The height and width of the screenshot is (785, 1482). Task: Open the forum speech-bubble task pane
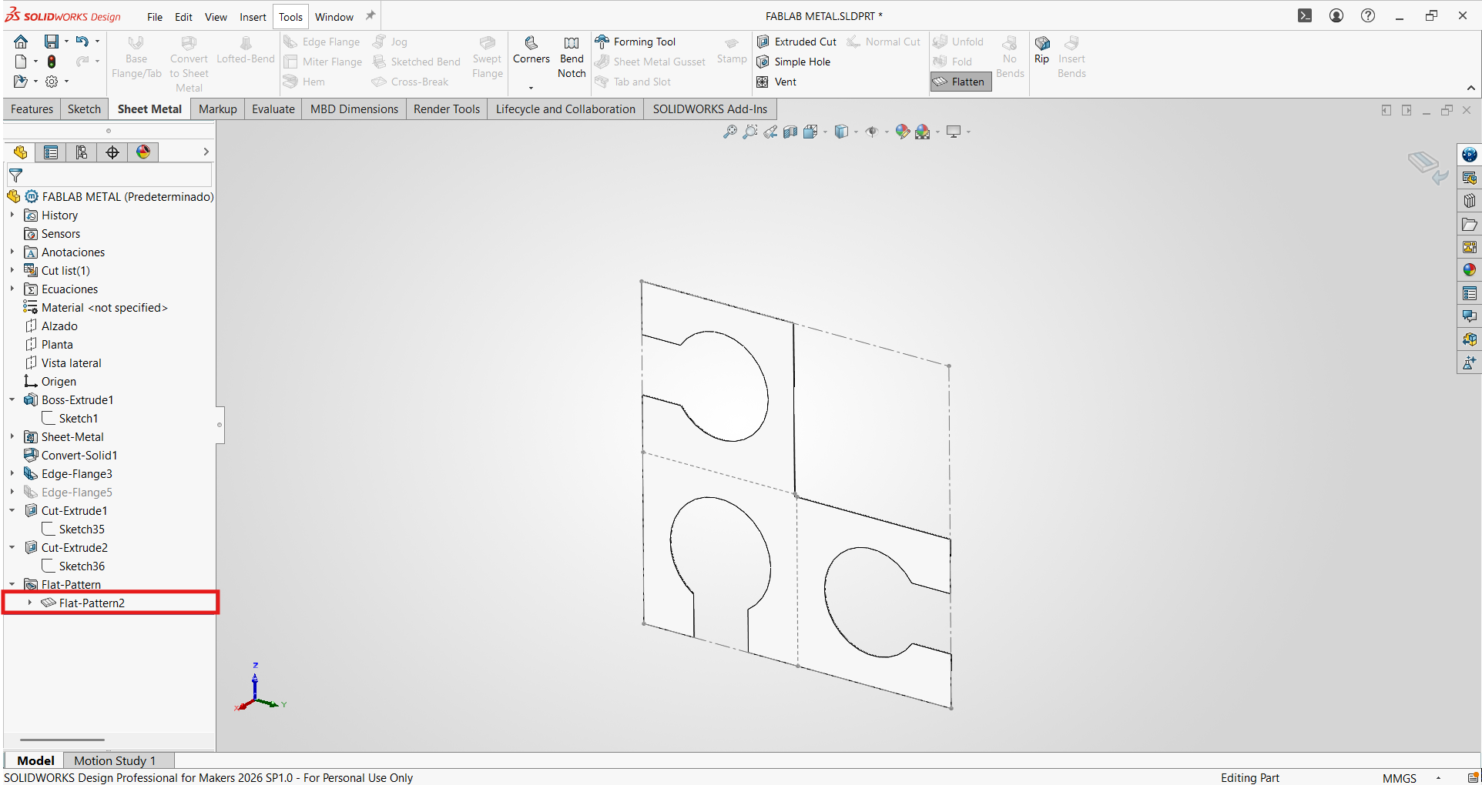[x=1470, y=316]
